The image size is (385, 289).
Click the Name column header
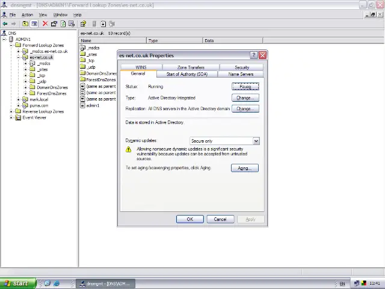point(112,40)
